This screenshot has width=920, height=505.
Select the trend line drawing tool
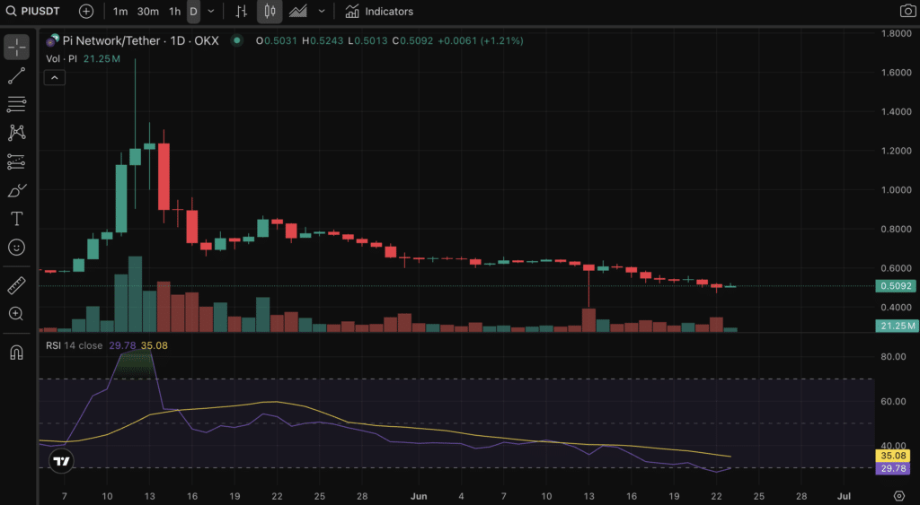click(16, 75)
